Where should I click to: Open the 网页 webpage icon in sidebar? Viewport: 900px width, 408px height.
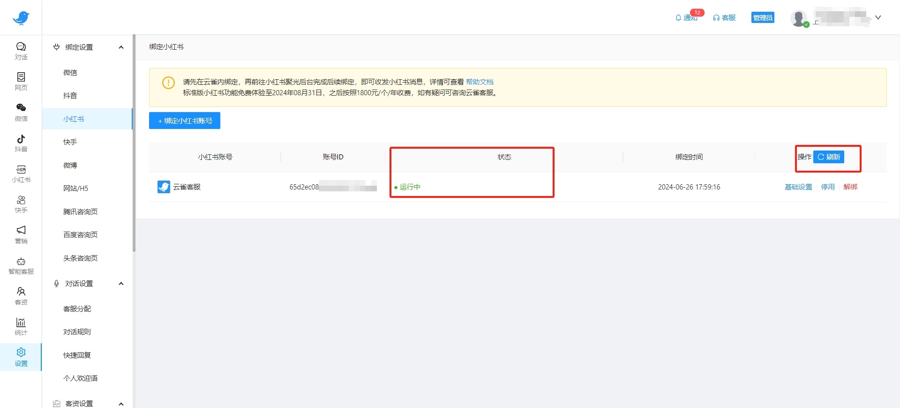coord(21,81)
